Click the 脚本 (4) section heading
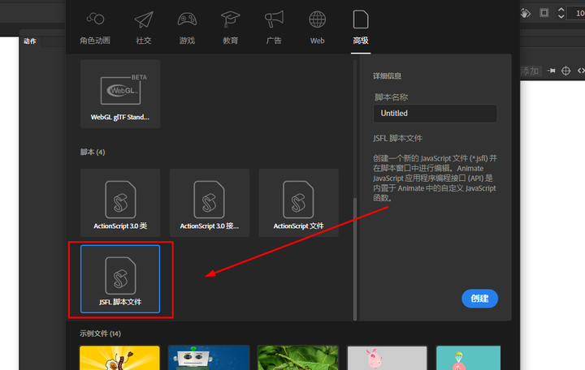The image size is (585, 370). coord(93,152)
